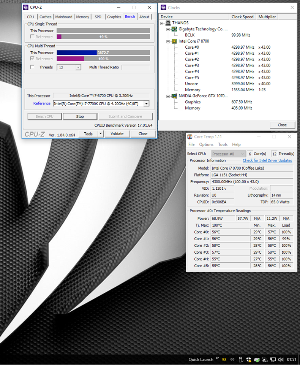Expand the Quick Launch chevron in the taskbar
300x365 pixels.
[x=217, y=358]
